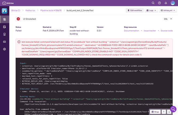Click the User defaults from command line: line
178x115 pixels.
(38, 109)
